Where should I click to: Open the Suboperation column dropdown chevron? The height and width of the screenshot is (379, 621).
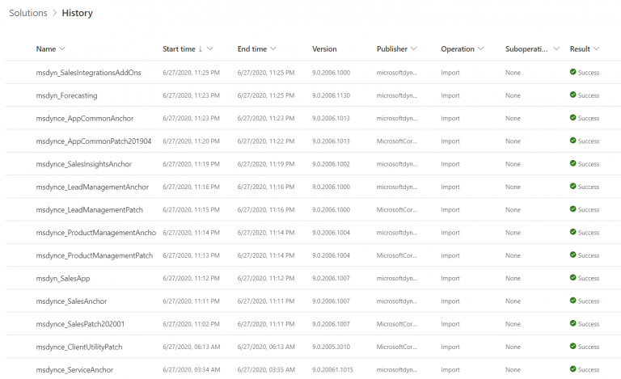click(x=556, y=48)
